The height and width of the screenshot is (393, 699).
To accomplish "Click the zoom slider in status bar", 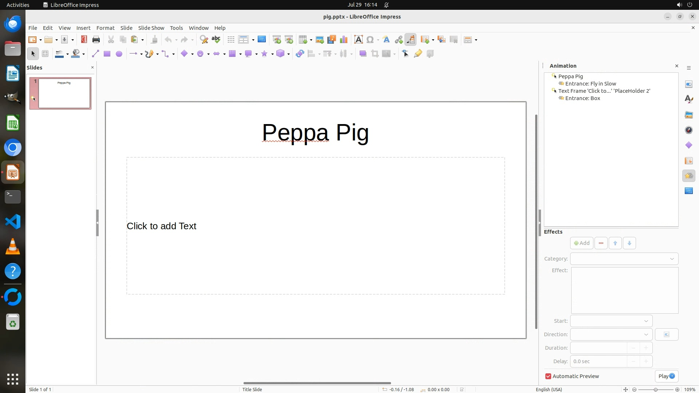I will click(655, 389).
